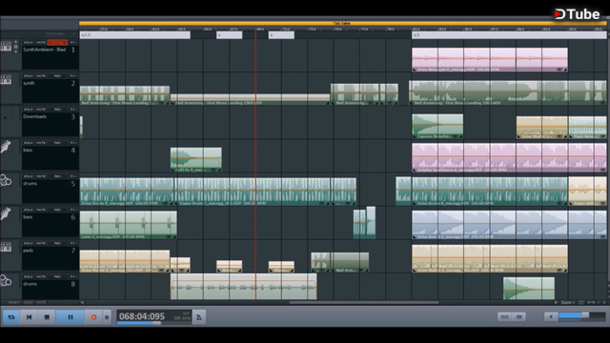Image resolution: width=610 pixels, height=343 pixels.
Task: Click the keyboard instrument icon on track 1
Action: click(6, 47)
